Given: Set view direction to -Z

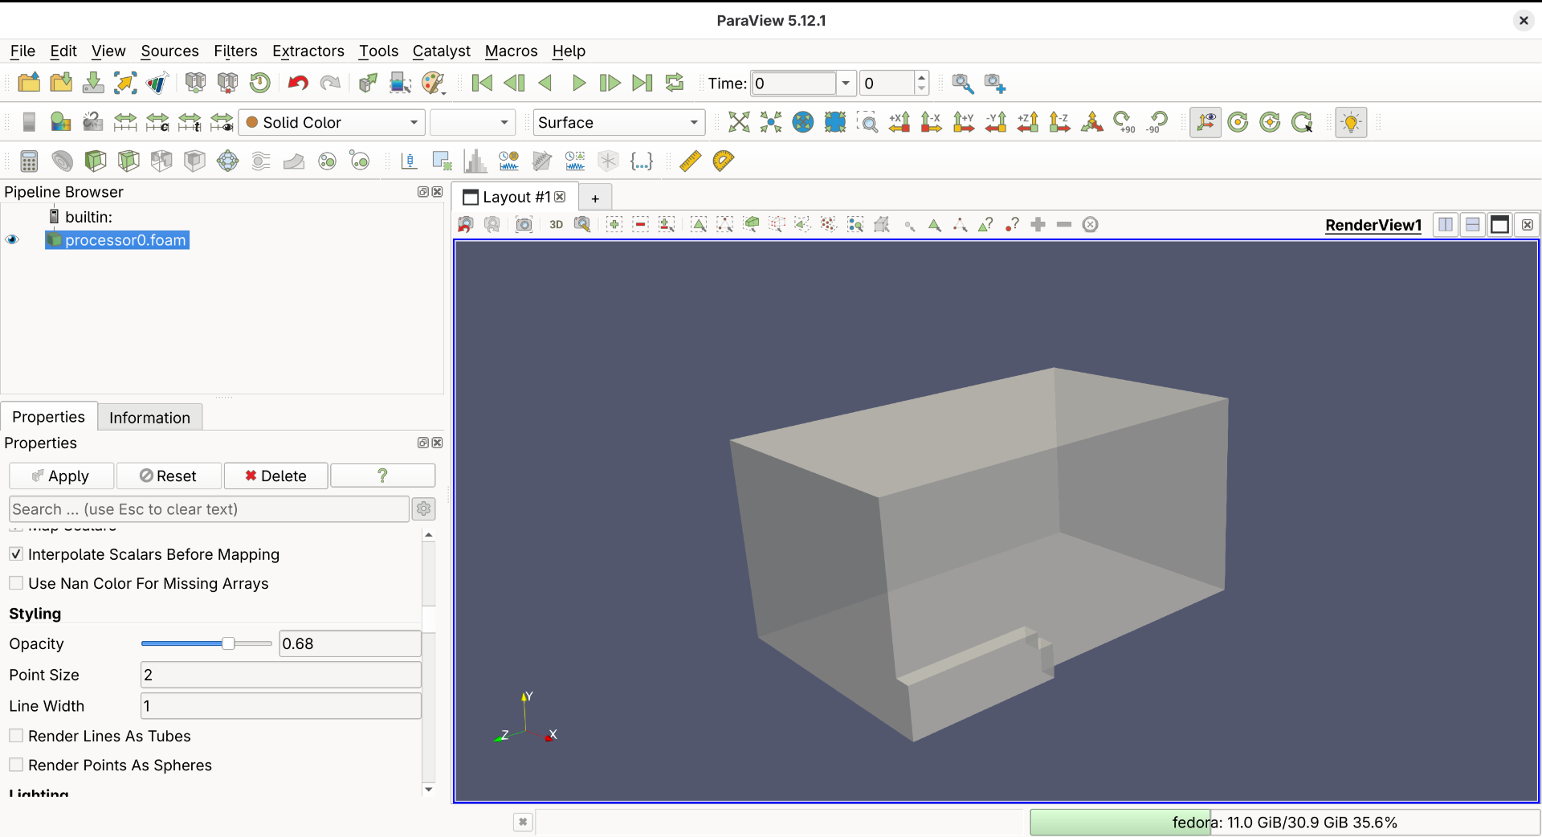Looking at the screenshot, I should click(x=1060, y=122).
